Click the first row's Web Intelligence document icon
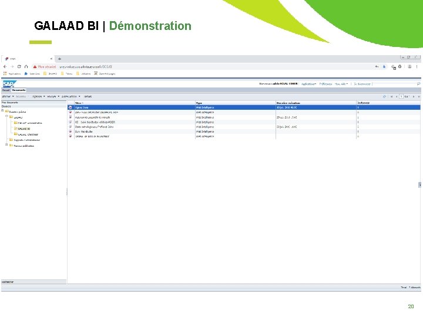Viewport: 423px width, 317px height. point(70,107)
